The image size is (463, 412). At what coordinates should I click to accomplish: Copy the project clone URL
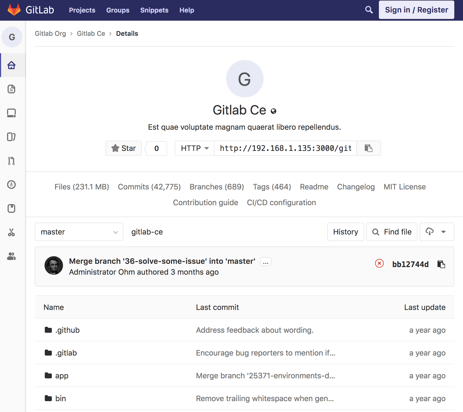coord(368,148)
